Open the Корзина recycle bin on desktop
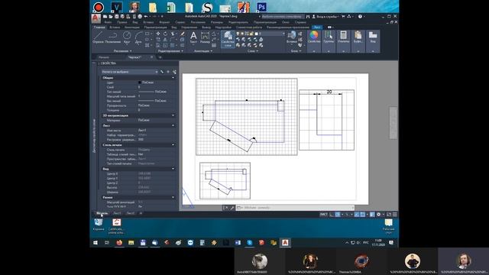489x275 pixels. (x=99, y=225)
